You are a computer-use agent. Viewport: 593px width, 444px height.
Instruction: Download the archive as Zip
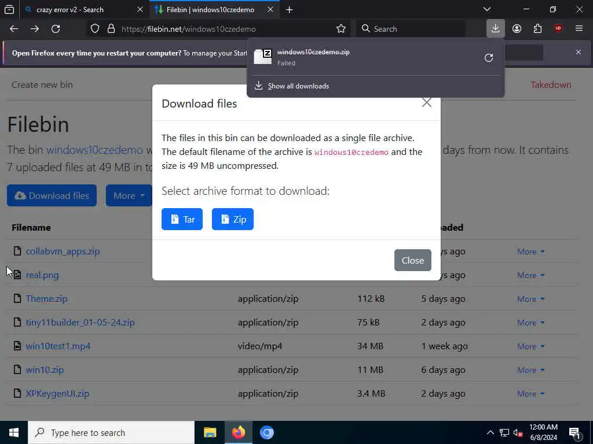point(233,219)
